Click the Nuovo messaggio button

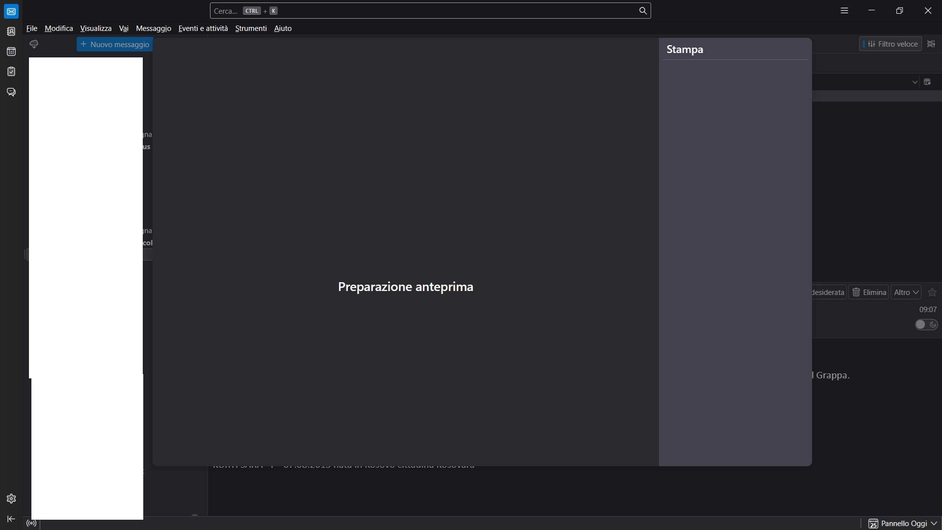pos(115,45)
